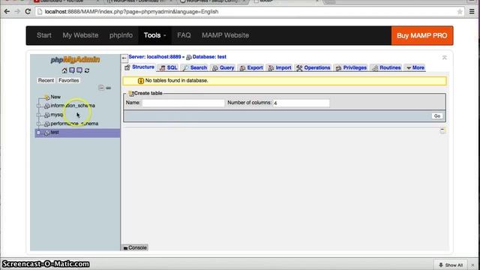
Task: Select information_schema database in tree
Action: pos(73,106)
